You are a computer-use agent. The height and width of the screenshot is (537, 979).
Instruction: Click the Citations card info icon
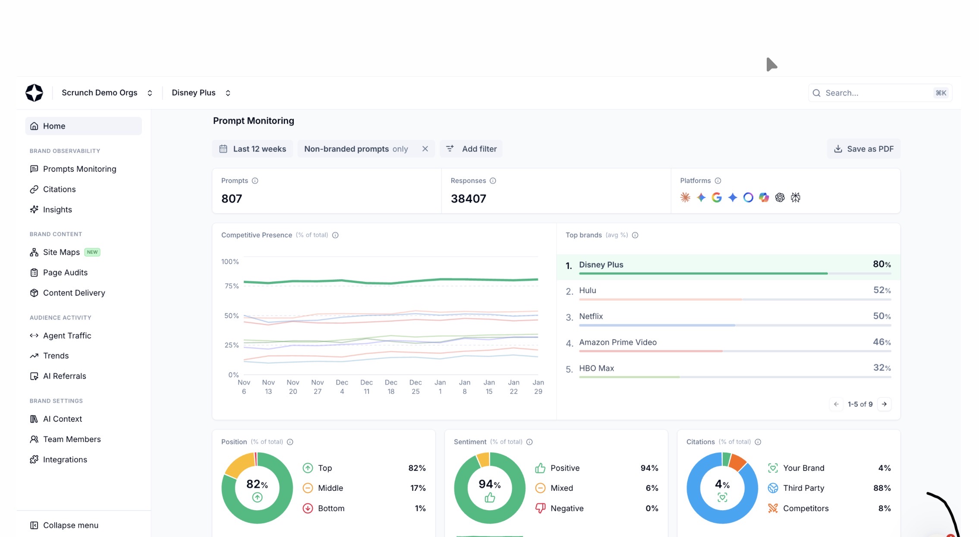pyautogui.click(x=758, y=442)
